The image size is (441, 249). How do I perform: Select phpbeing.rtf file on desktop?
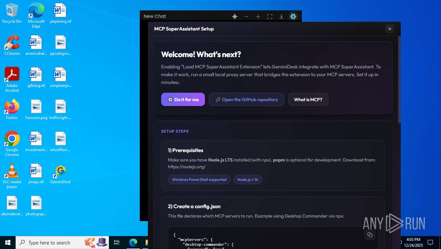tap(61, 13)
